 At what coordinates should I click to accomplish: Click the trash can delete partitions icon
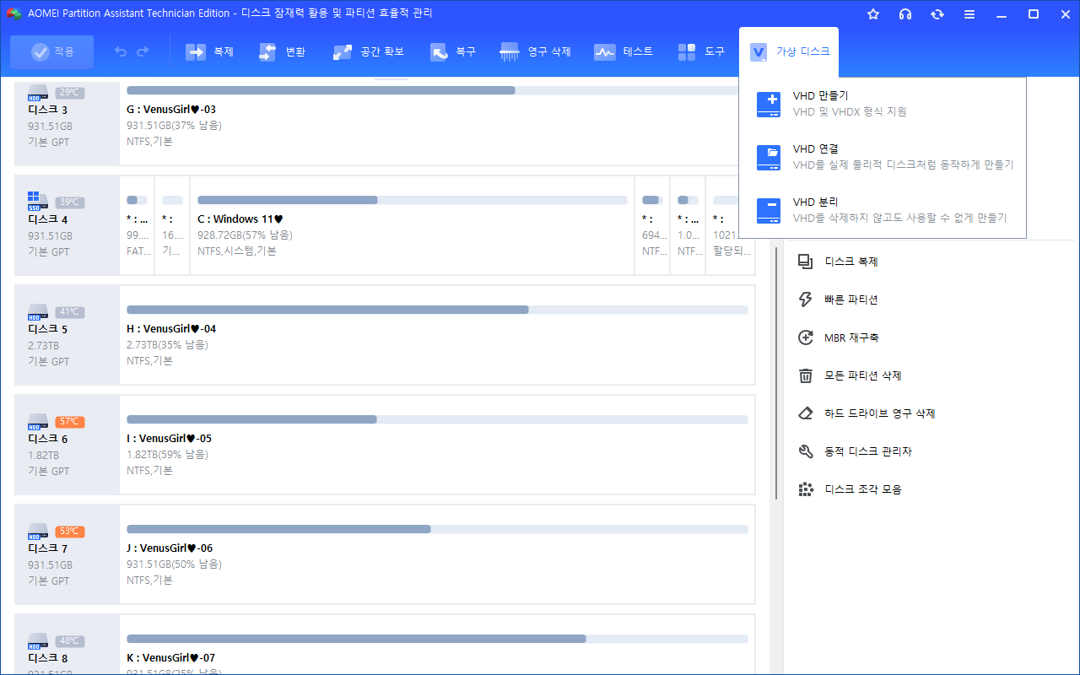tap(806, 375)
